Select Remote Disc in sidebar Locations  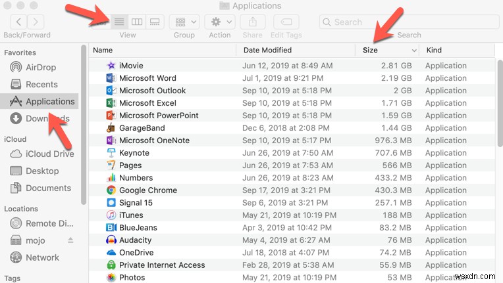(41, 223)
